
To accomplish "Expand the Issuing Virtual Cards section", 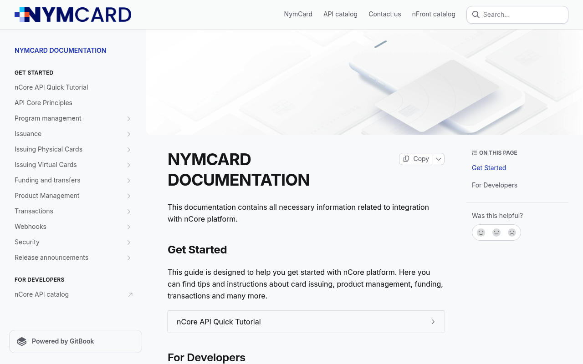I will click(129, 165).
